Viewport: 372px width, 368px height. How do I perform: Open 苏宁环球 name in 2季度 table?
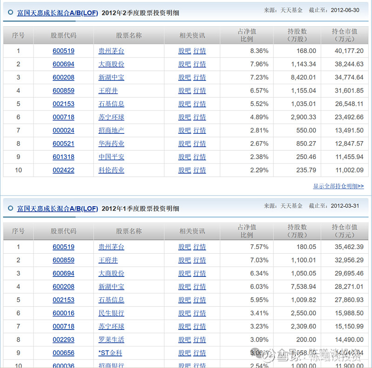point(111,118)
